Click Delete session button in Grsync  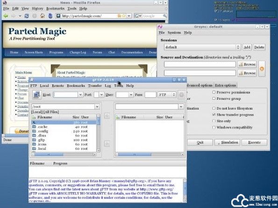pos(259,47)
